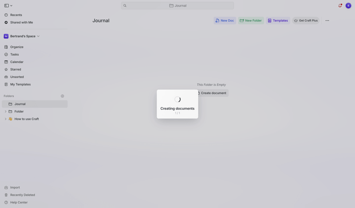Open Recents from the sidebar
Viewport: 355px width, 208px height.
click(x=16, y=15)
